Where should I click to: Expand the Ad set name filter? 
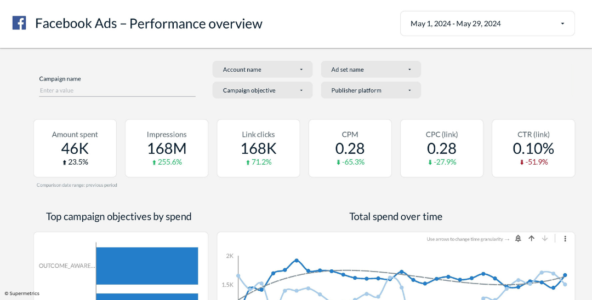371,70
